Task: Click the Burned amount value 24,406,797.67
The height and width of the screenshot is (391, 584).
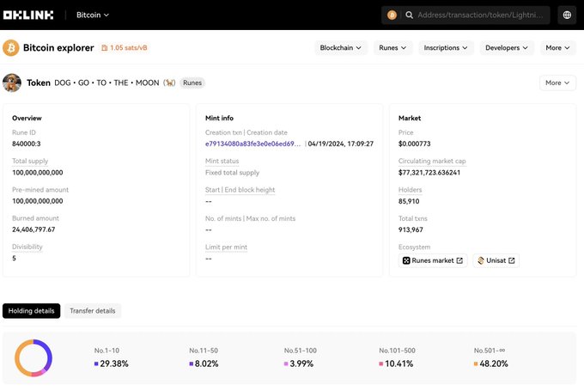Action: (33, 229)
